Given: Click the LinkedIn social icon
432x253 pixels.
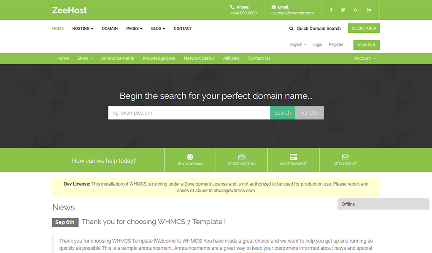Looking at the screenshot, I should pos(369,10).
